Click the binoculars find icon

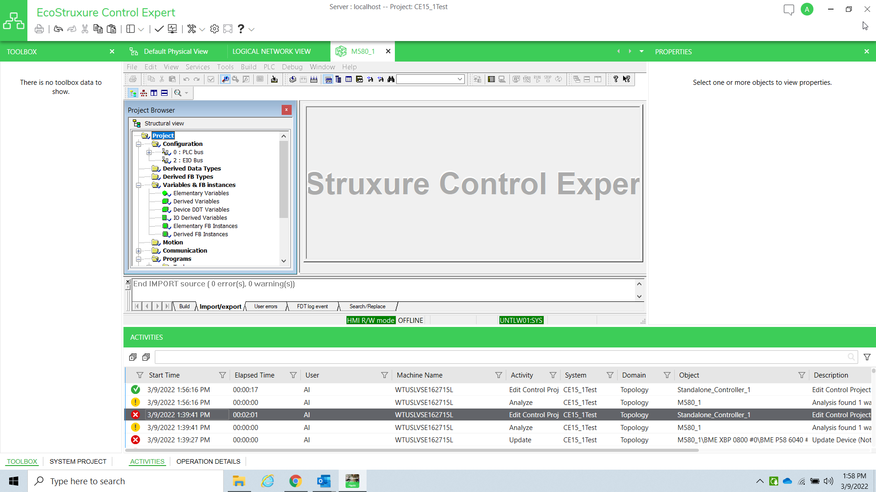tap(391, 79)
